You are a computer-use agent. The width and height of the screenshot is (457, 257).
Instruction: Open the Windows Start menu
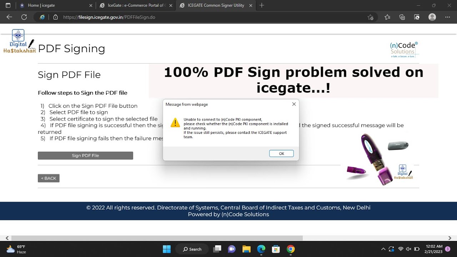[167, 249]
